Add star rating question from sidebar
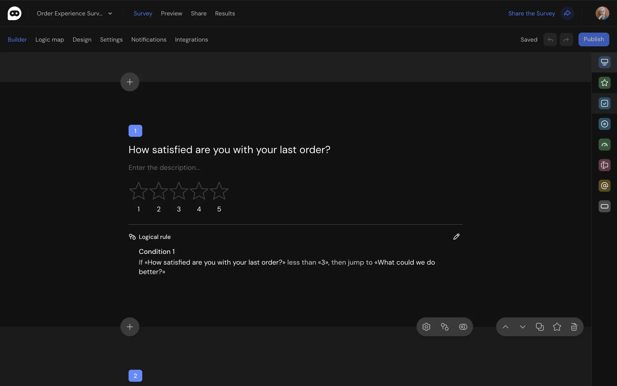This screenshot has width=617, height=386. pyautogui.click(x=604, y=83)
